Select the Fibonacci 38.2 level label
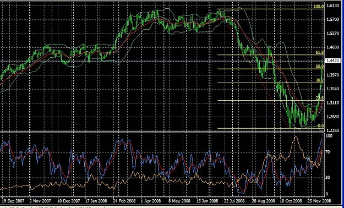344x208 pixels. tap(319, 80)
